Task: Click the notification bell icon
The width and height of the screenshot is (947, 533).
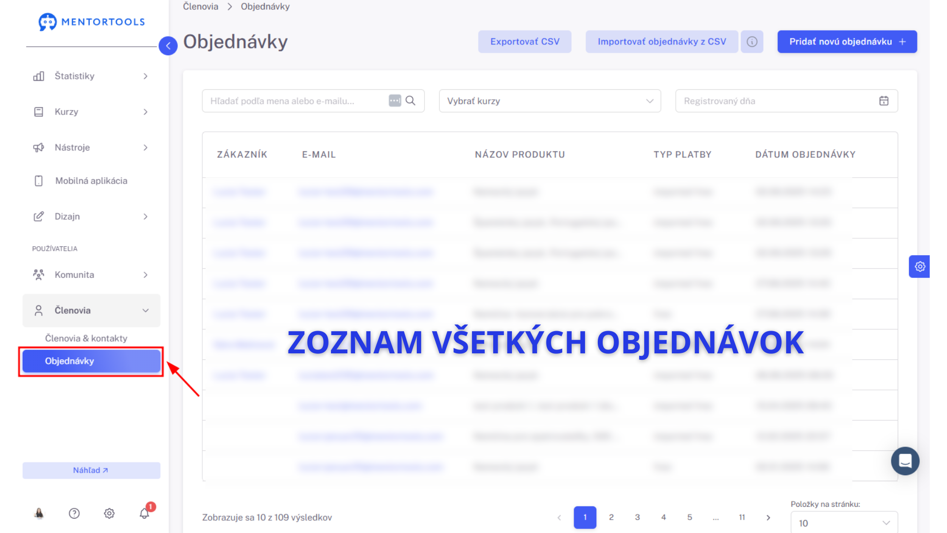Action: point(144,513)
